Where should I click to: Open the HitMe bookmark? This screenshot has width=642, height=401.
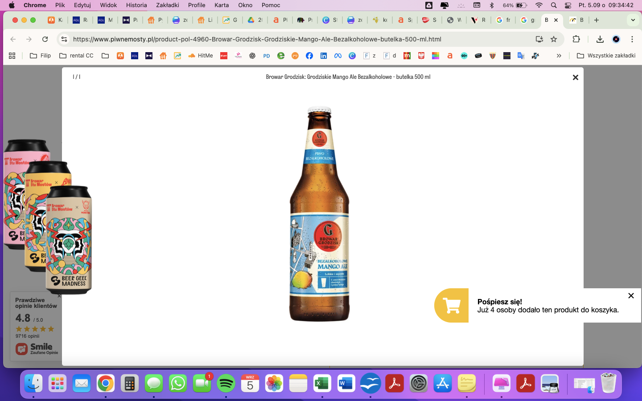(x=200, y=56)
